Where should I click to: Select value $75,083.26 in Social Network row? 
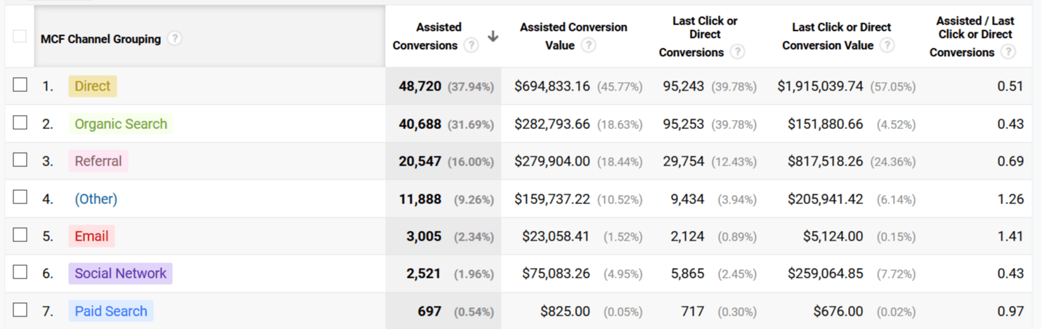(556, 274)
